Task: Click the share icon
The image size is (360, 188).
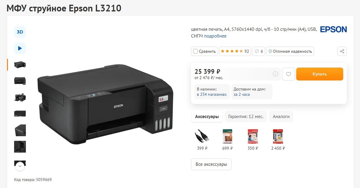Action: 342,51
